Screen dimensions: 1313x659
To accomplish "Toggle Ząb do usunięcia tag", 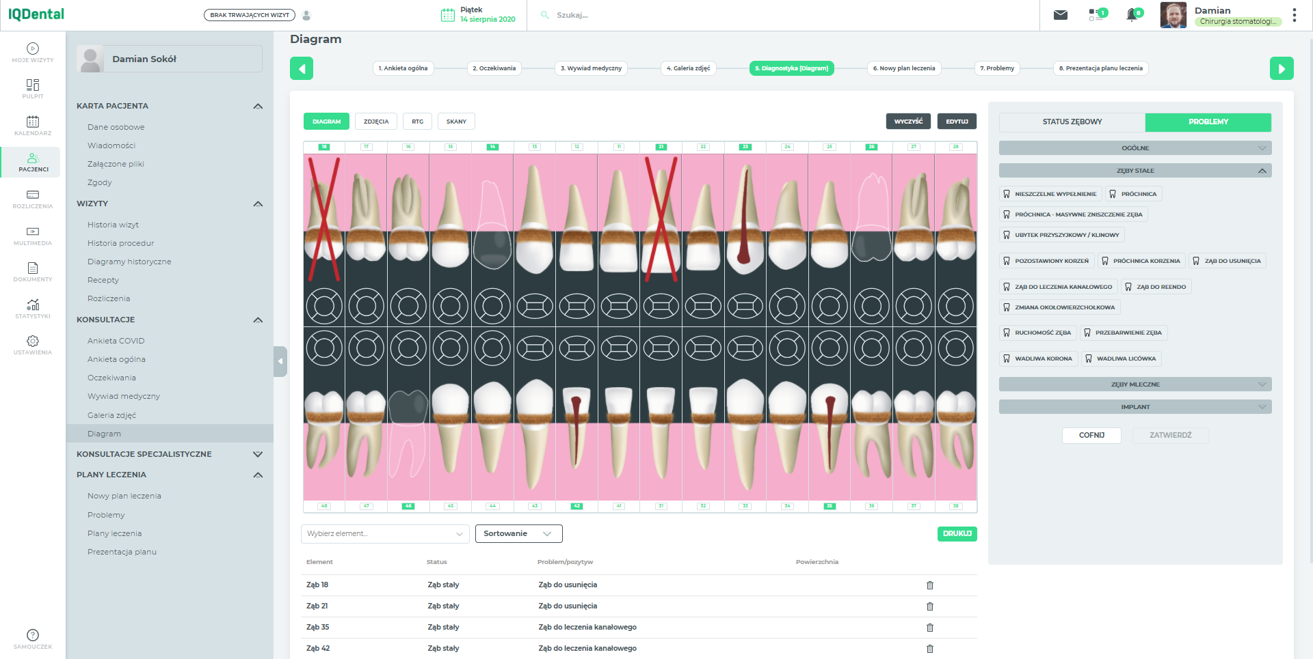I will tap(1227, 261).
